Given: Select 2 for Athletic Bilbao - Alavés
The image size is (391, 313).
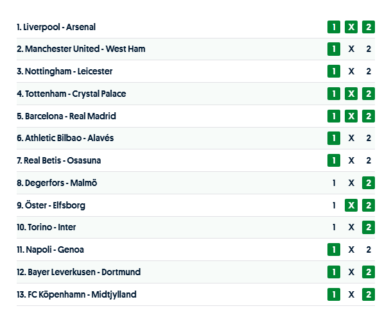Looking at the screenshot, I should pyautogui.click(x=369, y=138).
